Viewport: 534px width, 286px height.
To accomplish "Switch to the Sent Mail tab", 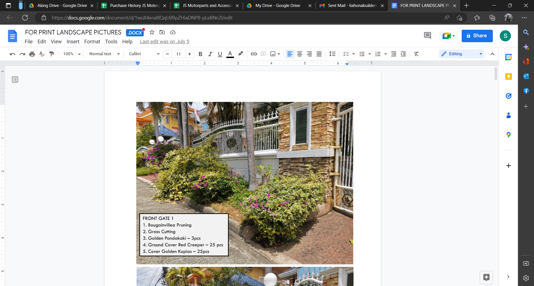I will [x=352, y=6].
